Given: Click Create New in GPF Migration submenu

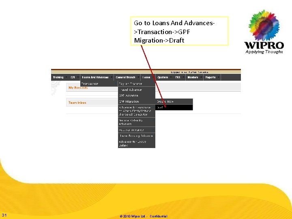Looking at the screenshot, I should pyautogui.click(x=174, y=101).
